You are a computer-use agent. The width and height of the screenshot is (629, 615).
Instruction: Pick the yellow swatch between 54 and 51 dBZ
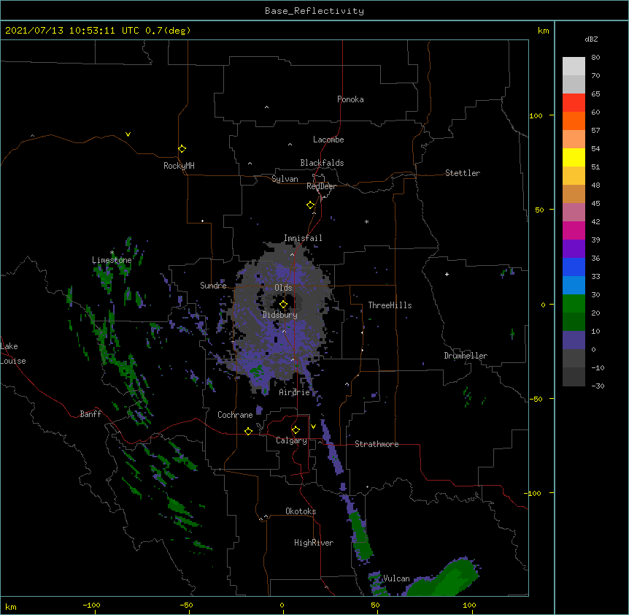pyautogui.click(x=574, y=158)
